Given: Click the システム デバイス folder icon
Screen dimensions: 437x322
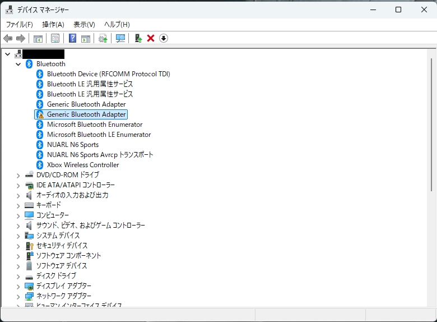Looking at the screenshot, I should (x=29, y=236).
